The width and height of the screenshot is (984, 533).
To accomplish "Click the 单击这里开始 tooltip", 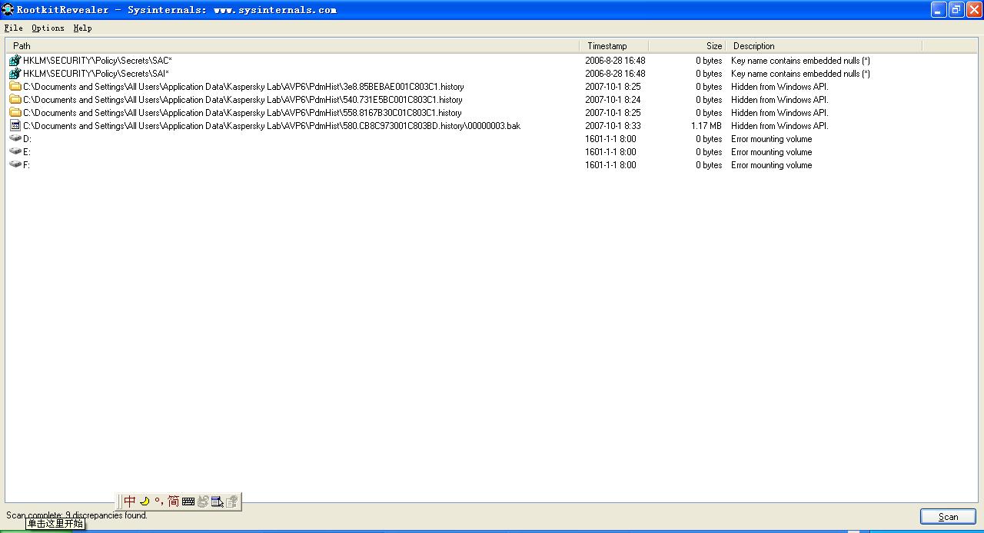I will point(55,524).
